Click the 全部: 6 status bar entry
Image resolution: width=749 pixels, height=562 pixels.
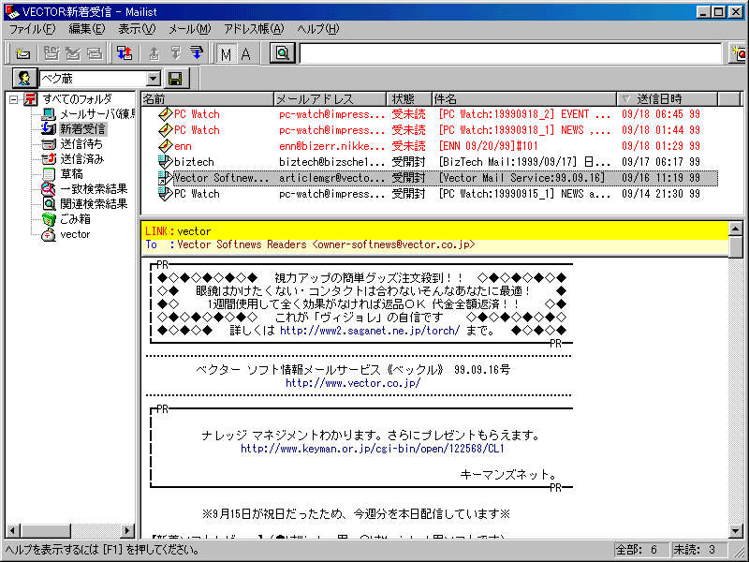(641, 550)
